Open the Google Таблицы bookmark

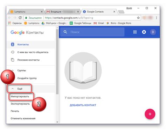click(x=81, y=23)
